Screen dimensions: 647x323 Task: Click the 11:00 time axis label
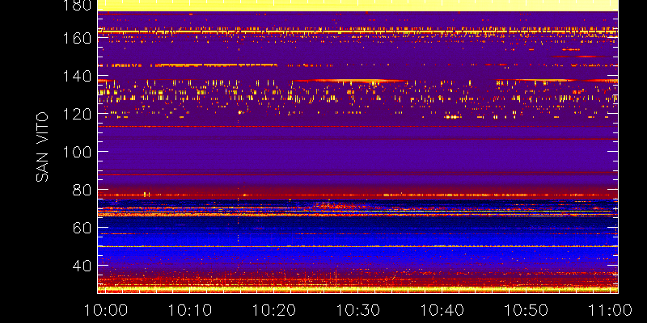pos(610,310)
